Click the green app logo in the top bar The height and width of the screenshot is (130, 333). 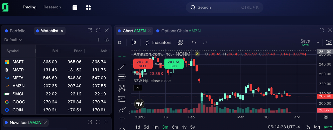(5, 7)
